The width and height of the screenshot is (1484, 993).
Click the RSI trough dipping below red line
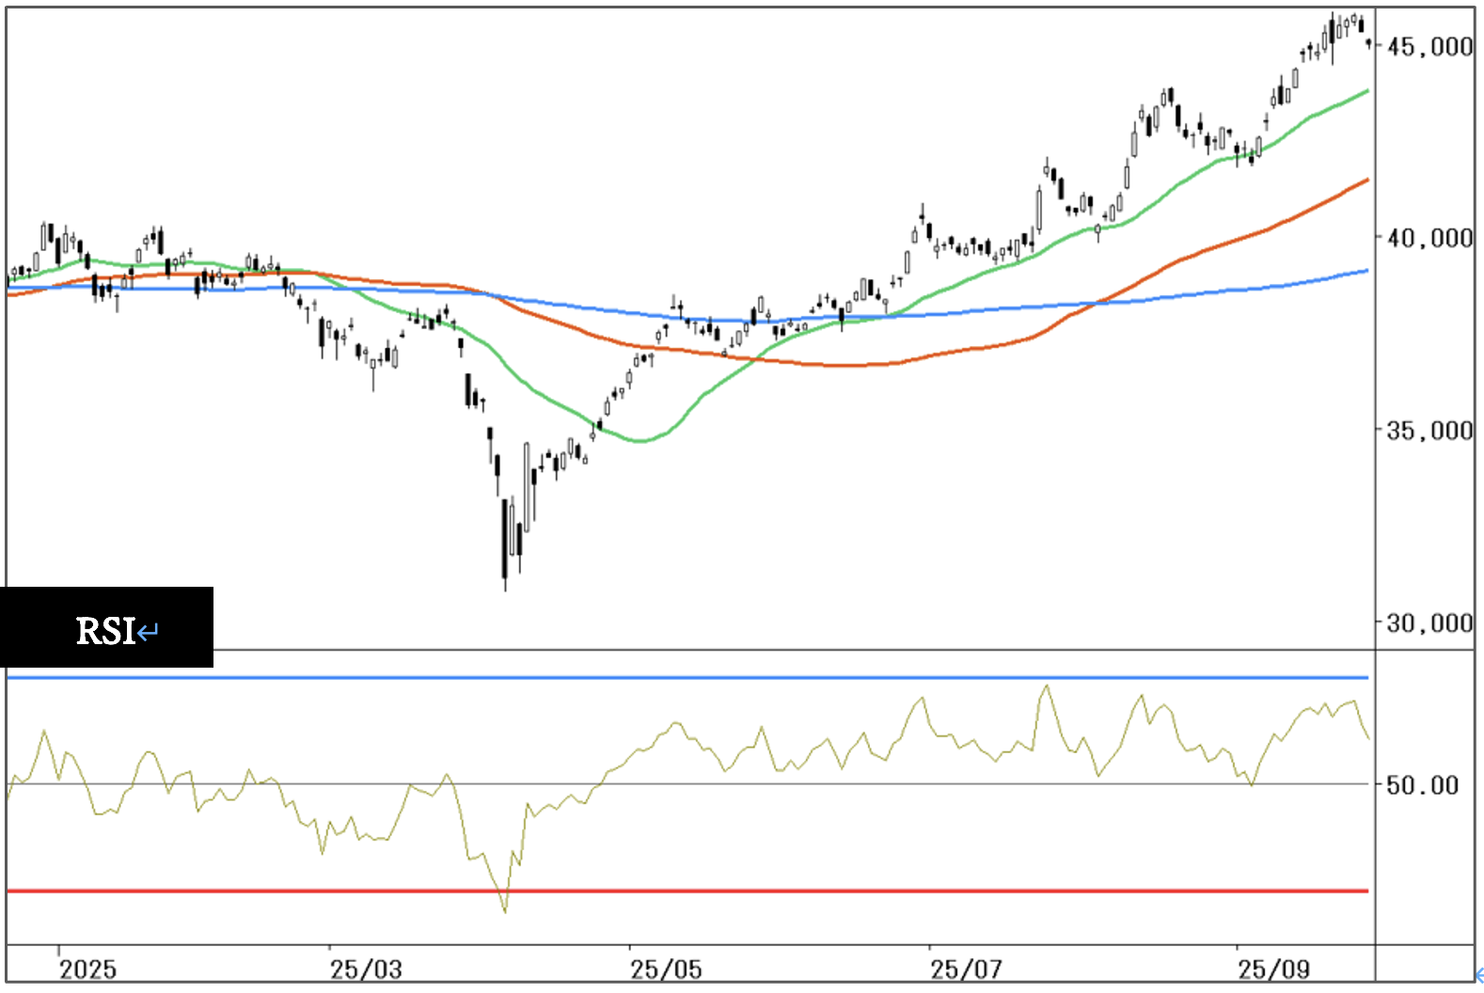505,908
